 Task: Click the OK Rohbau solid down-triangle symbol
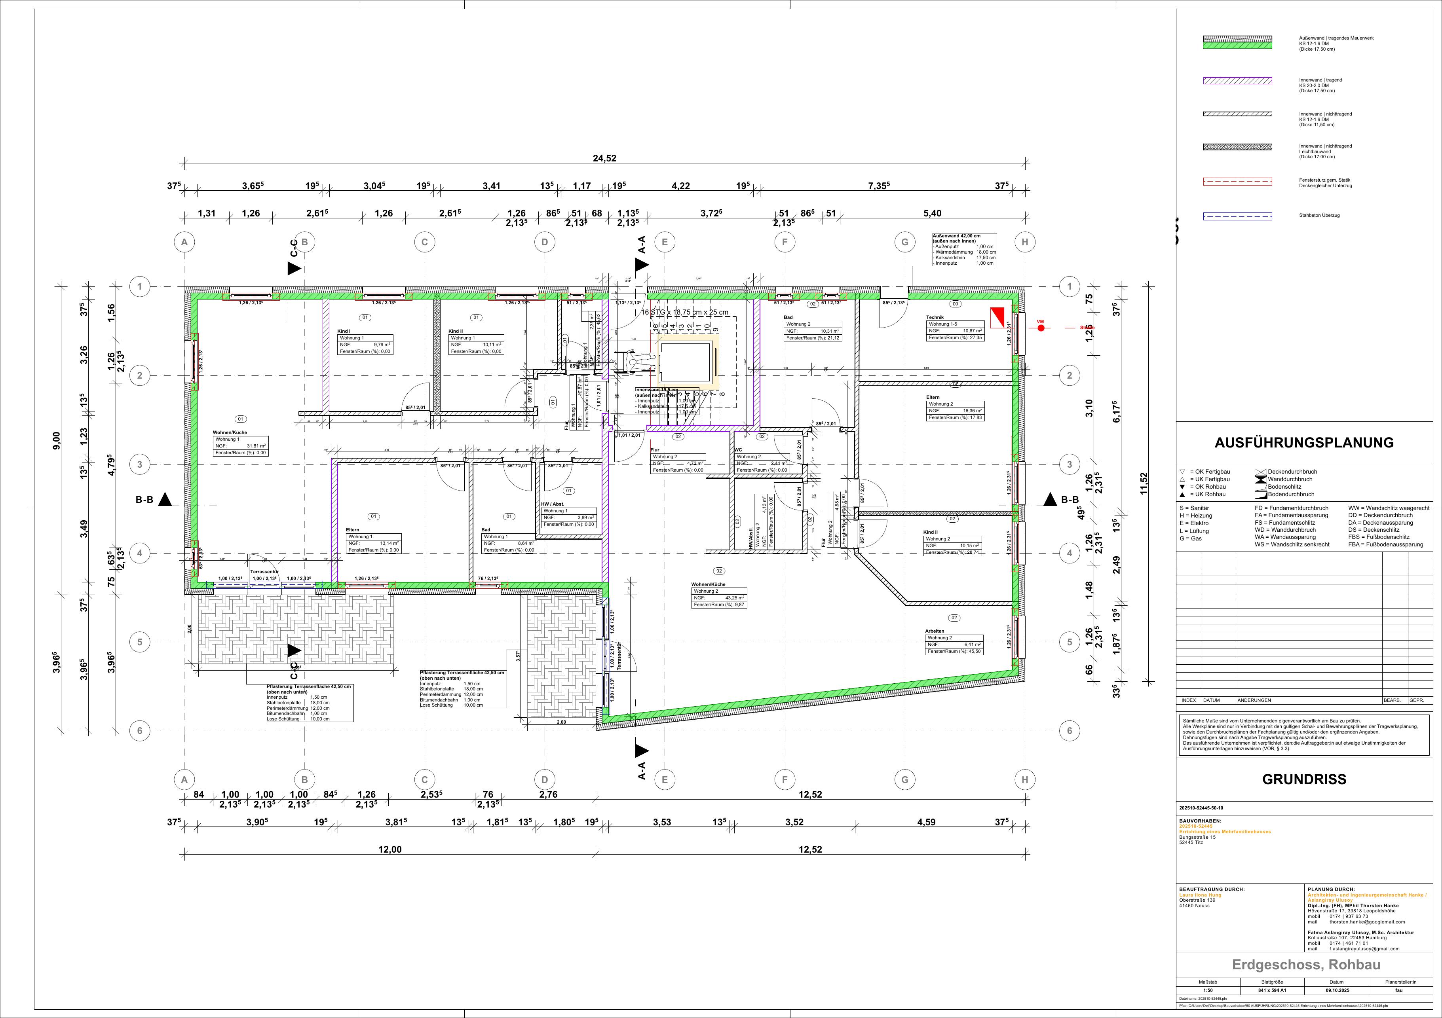tap(1182, 487)
